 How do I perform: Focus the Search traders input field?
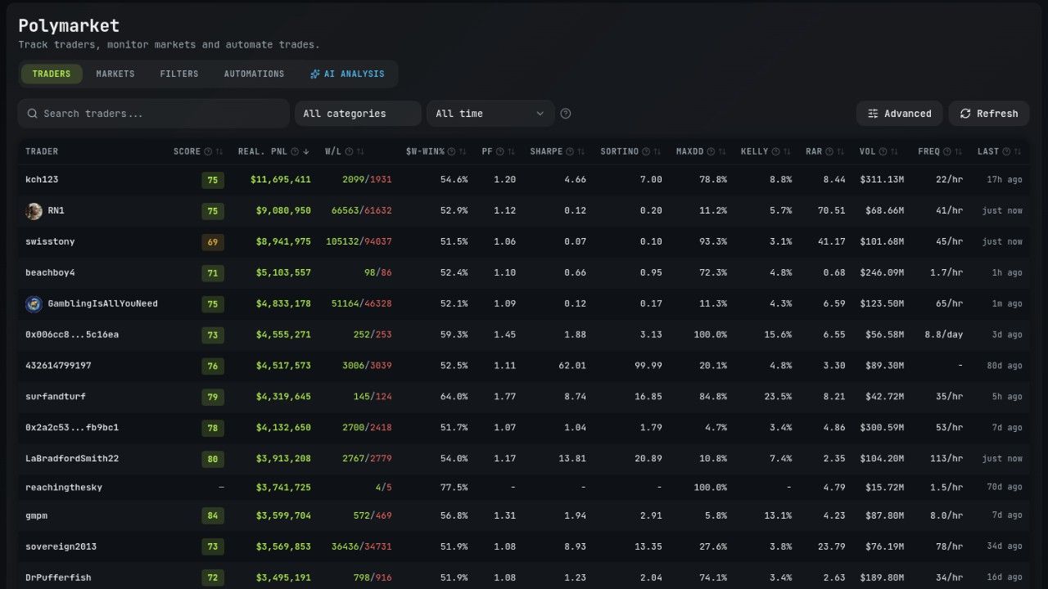click(x=154, y=114)
